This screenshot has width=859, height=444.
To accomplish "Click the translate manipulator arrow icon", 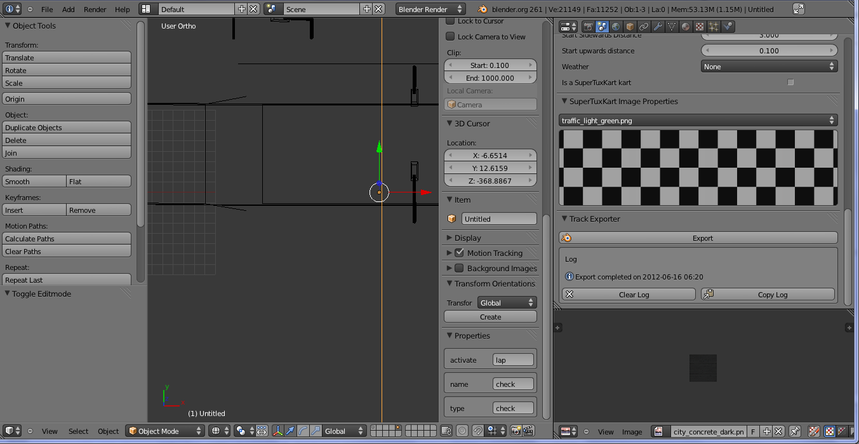I will coord(290,431).
